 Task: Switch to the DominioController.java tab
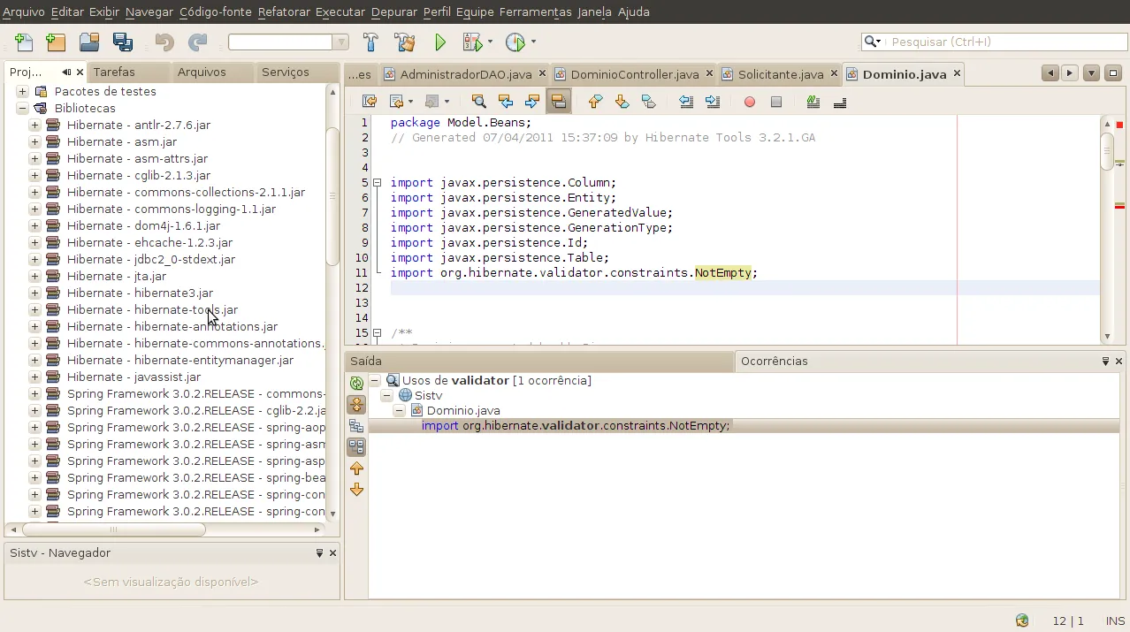(x=634, y=74)
